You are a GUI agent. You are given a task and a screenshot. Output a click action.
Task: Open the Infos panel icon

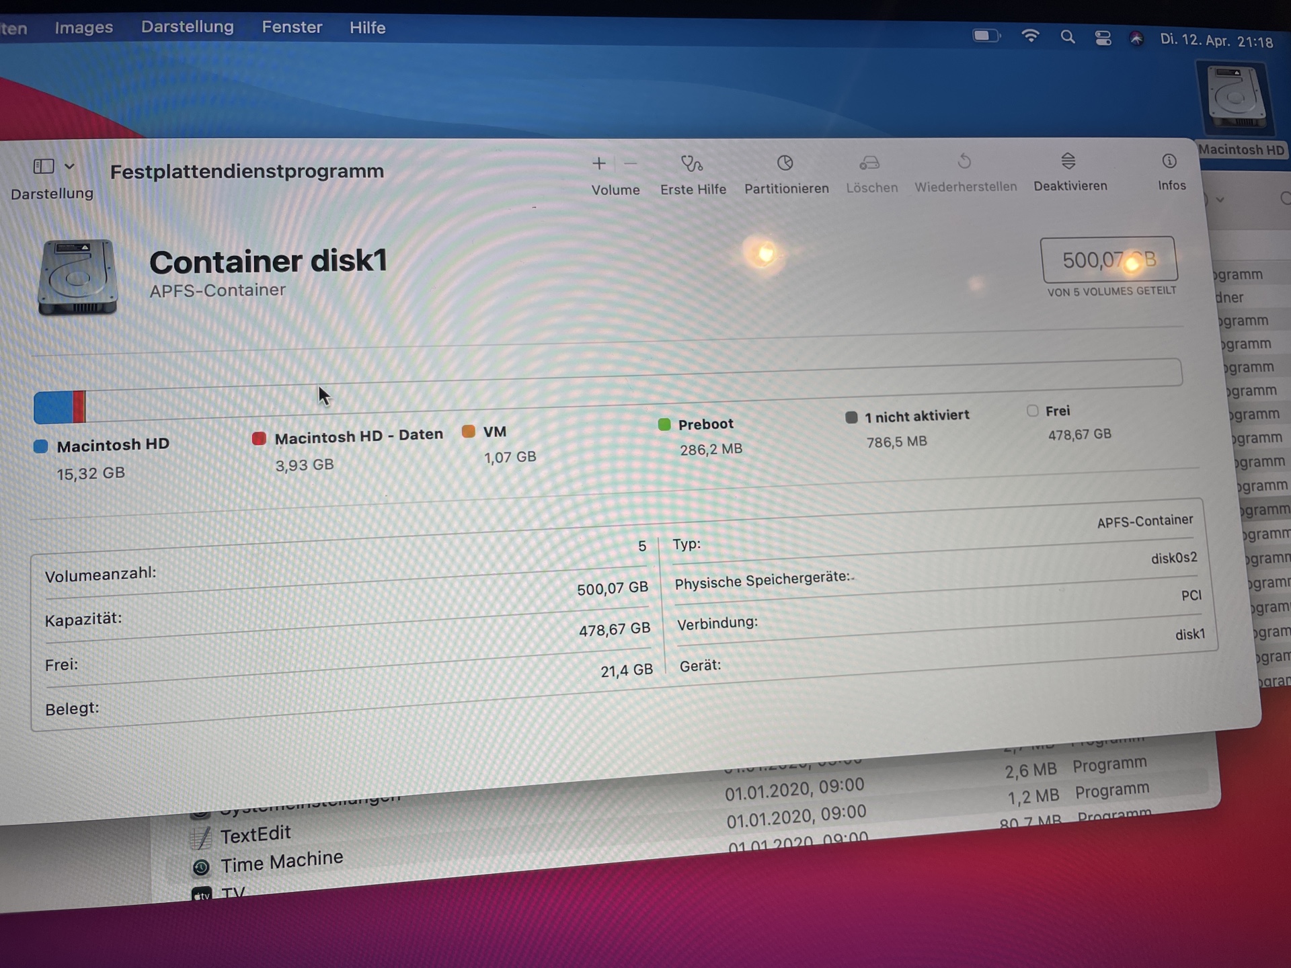point(1169,161)
